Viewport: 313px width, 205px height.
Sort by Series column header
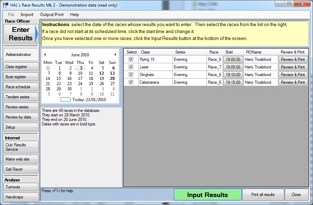[190, 52]
